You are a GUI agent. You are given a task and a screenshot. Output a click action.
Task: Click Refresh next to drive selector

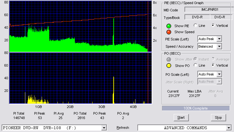click(x=123, y=128)
